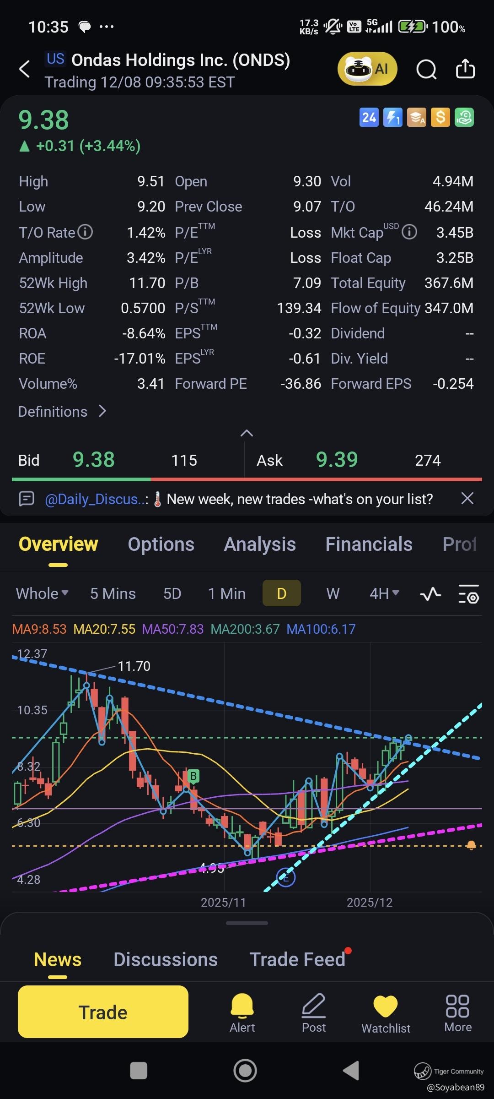
Task: Tap the circled E event marker
Action: [x=286, y=878]
